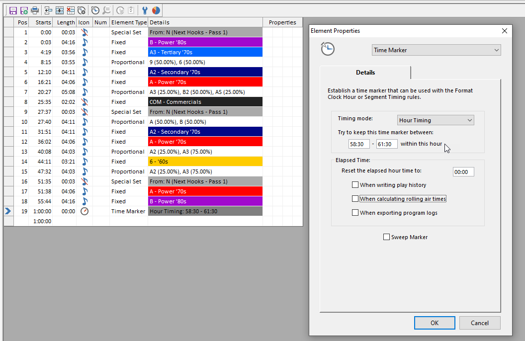Click the Length column header
The image size is (525, 341).
click(x=64, y=22)
